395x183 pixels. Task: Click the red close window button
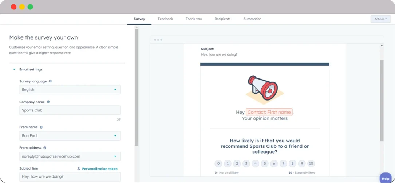coord(13,7)
